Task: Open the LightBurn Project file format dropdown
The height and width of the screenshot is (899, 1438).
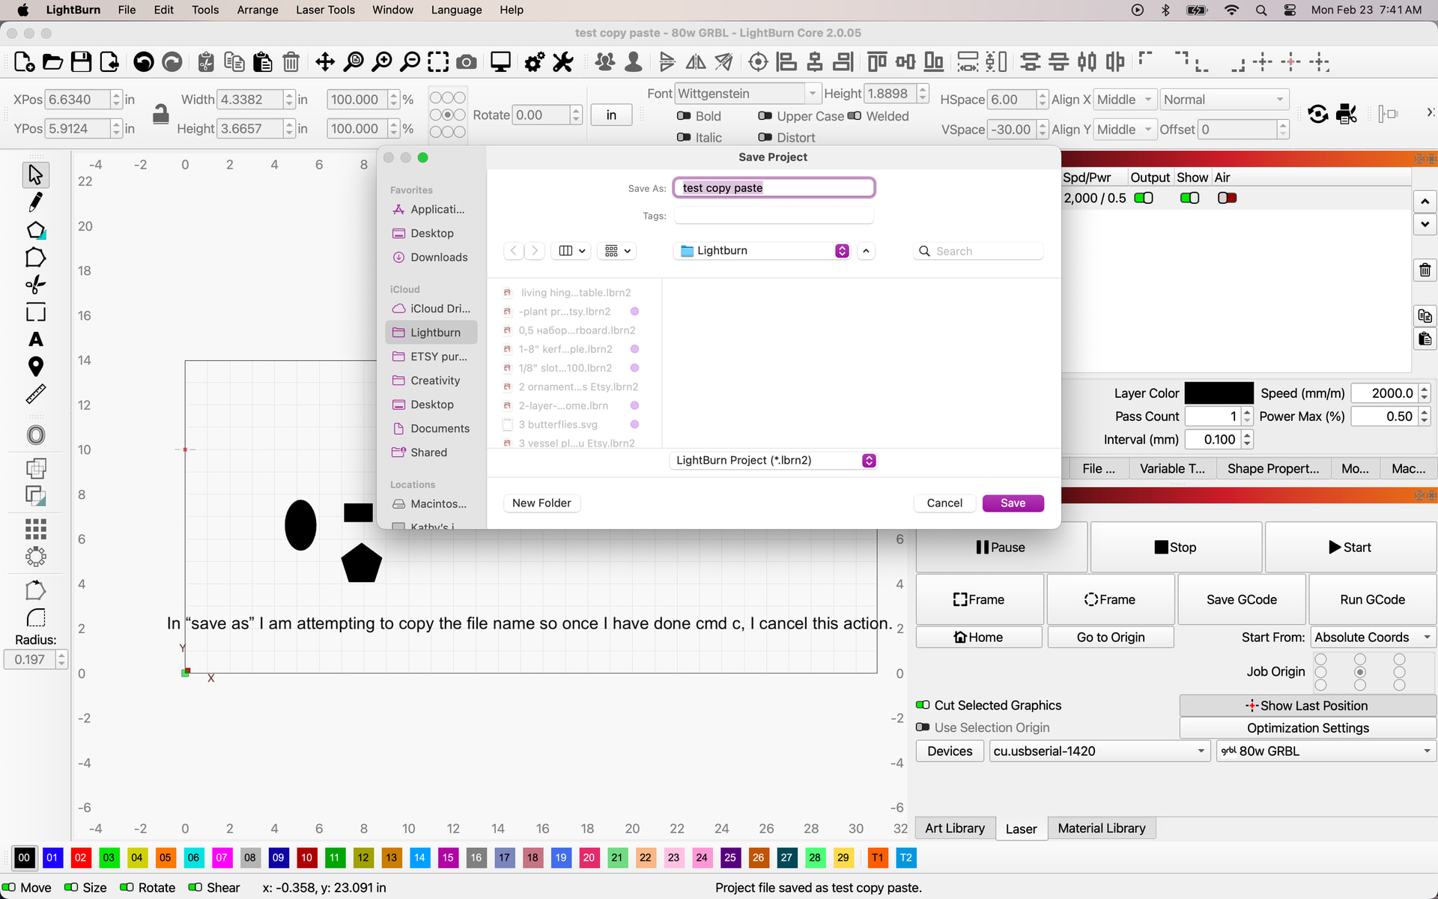Action: click(x=774, y=460)
